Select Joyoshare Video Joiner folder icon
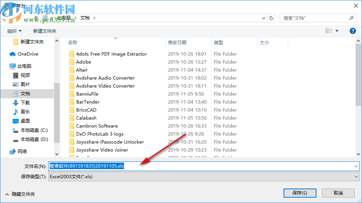The width and height of the screenshot is (362, 203). (x=72, y=150)
